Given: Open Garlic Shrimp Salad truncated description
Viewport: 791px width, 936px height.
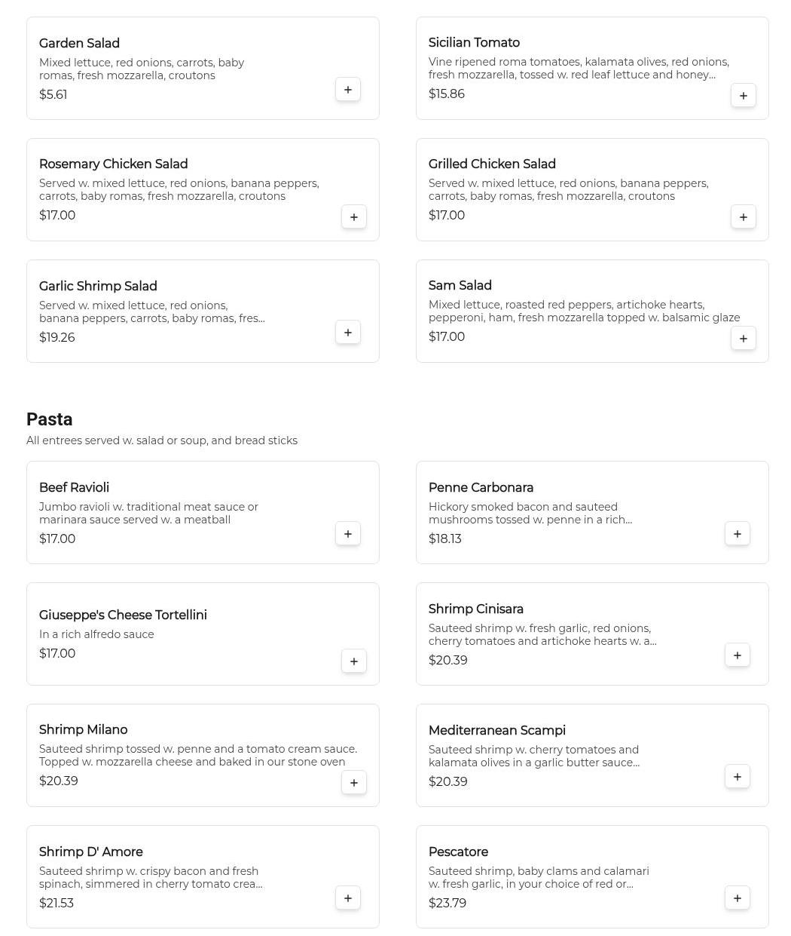Looking at the screenshot, I should 152,312.
